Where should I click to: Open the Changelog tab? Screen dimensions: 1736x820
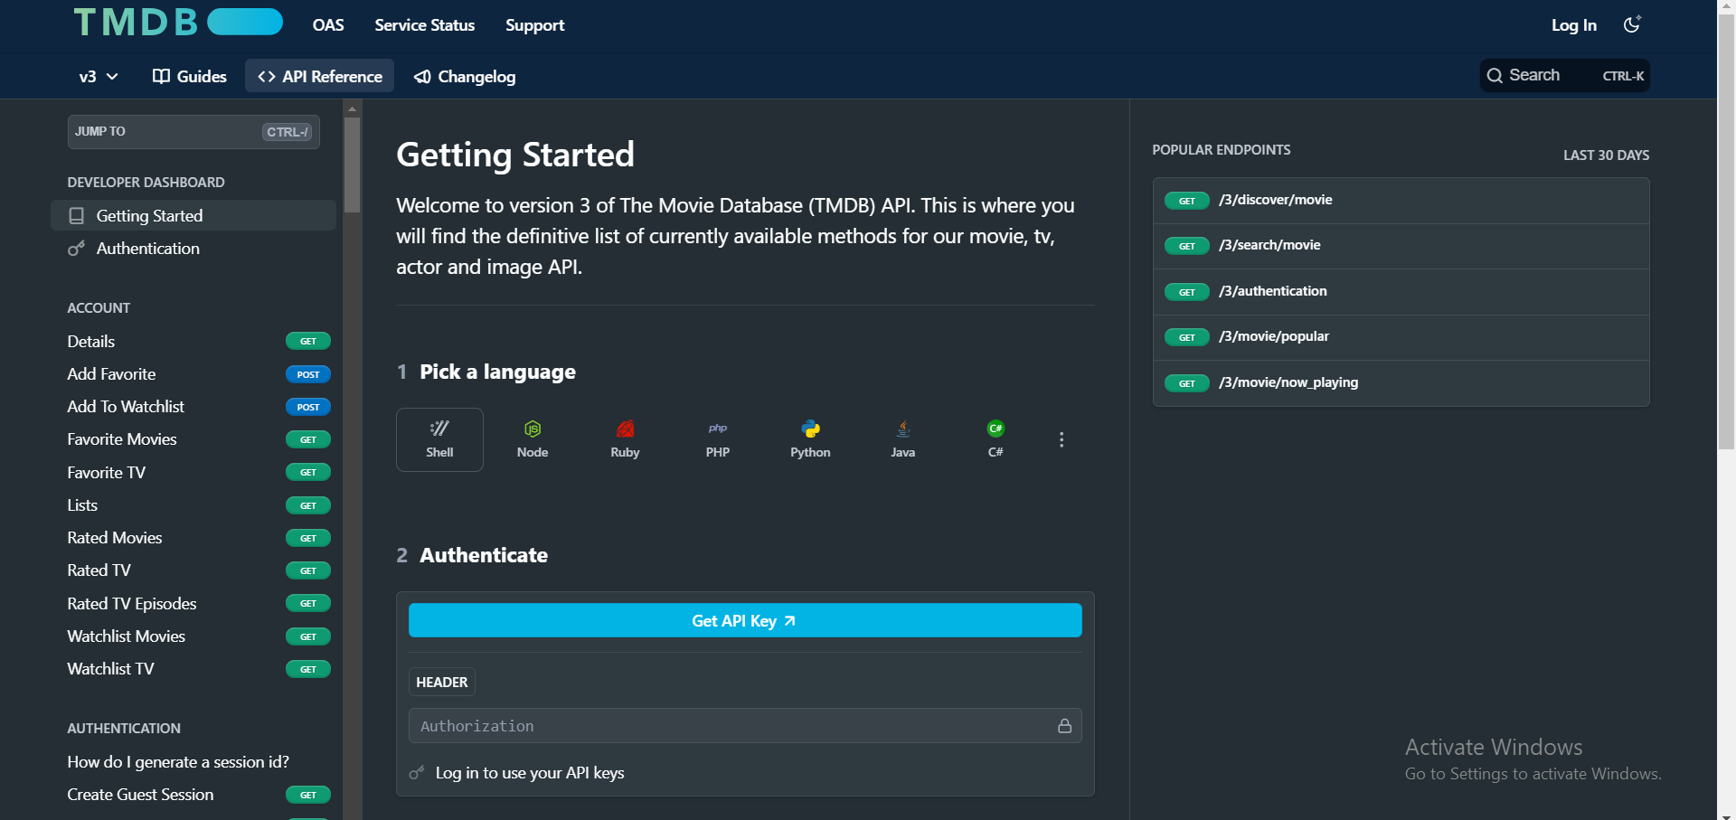(465, 77)
